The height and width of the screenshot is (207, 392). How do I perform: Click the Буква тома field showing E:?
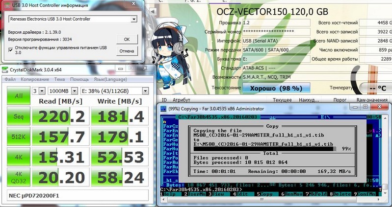coord(276,59)
